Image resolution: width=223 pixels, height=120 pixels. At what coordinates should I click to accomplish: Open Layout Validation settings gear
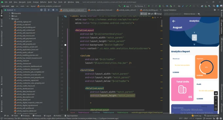tap(214, 10)
